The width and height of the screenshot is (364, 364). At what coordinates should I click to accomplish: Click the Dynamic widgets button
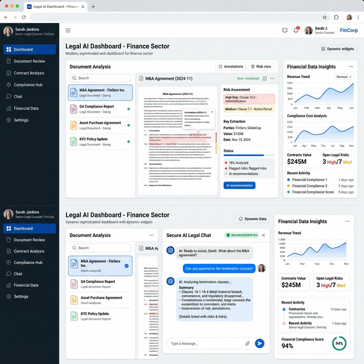coord(337,49)
